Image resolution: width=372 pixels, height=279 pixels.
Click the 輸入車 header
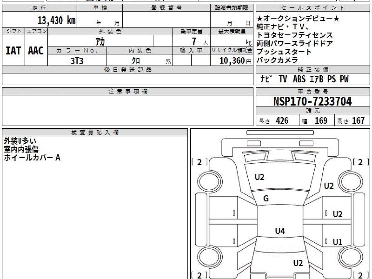pos(191,51)
